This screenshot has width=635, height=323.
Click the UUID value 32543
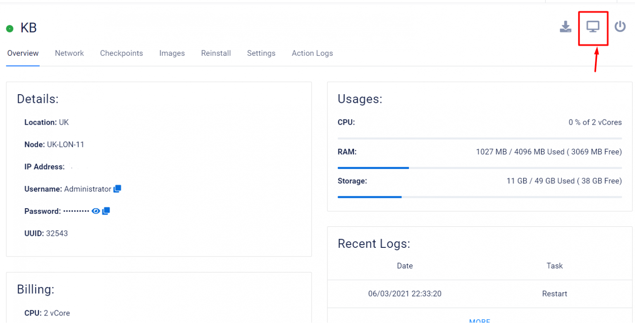(x=57, y=233)
